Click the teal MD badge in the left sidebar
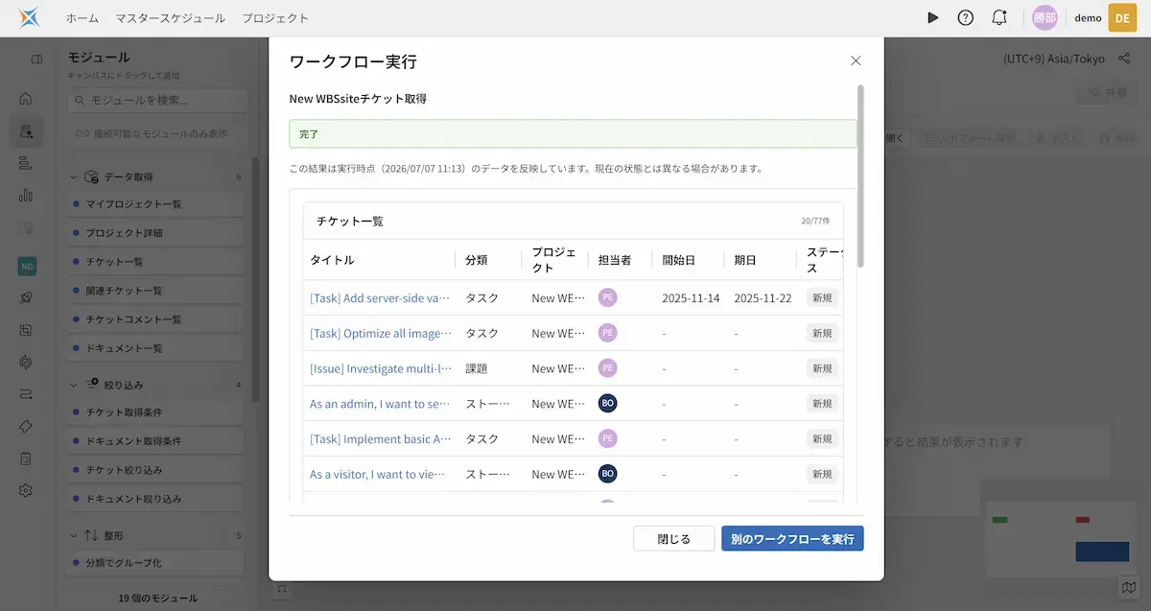The width and height of the screenshot is (1151, 611). point(27,266)
